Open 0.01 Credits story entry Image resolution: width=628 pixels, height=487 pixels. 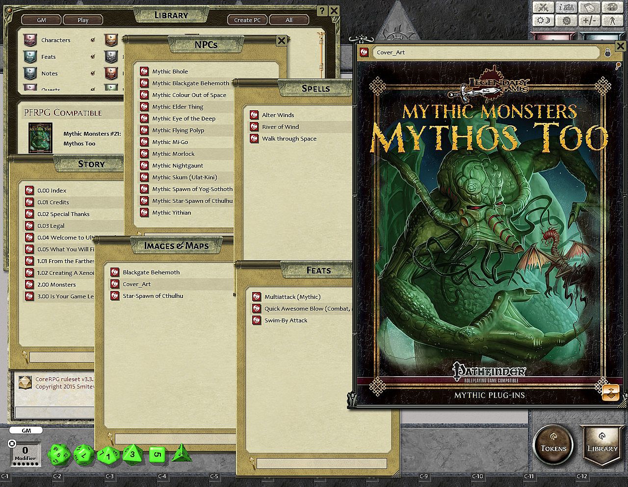(x=53, y=202)
